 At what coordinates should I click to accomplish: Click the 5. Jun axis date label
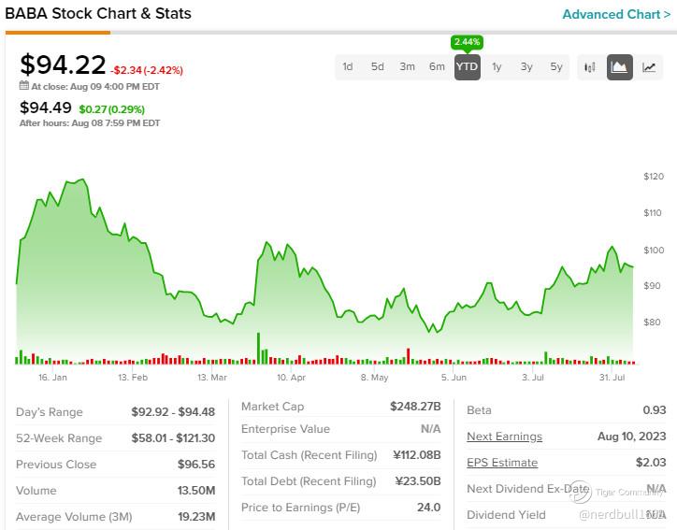(x=454, y=378)
